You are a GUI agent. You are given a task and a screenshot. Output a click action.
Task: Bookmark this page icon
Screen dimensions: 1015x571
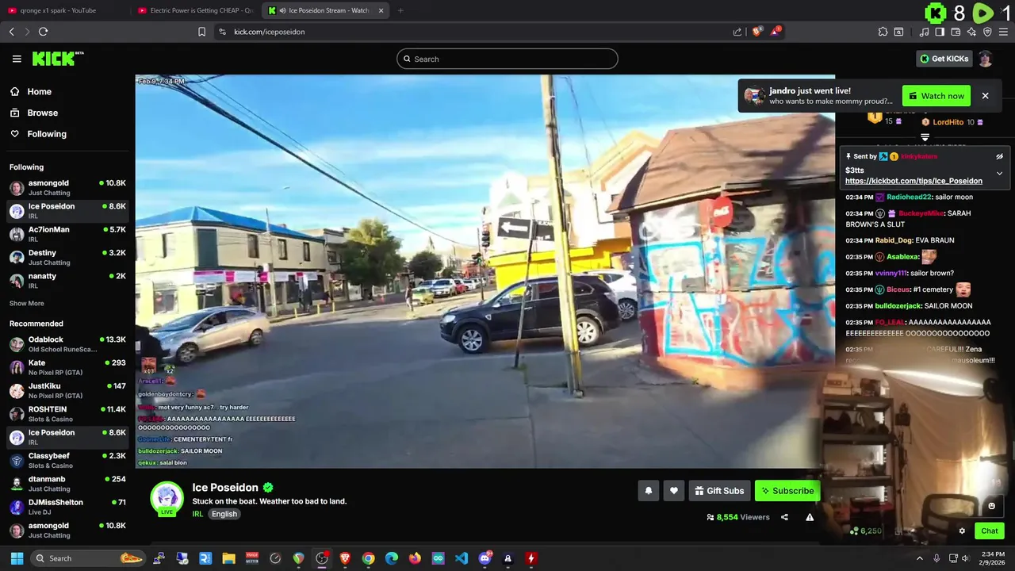coord(201,32)
